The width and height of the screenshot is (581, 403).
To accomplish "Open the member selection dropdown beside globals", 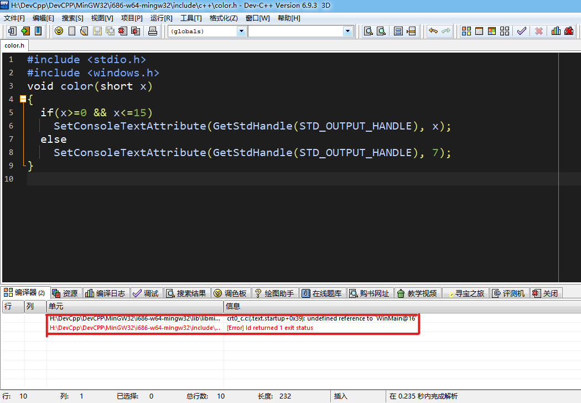I will point(348,31).
